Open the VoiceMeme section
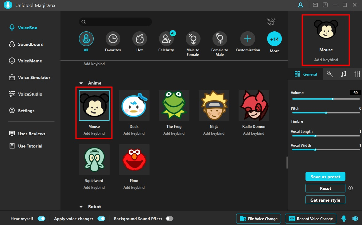This screenshot has height=225, width=362. [x=25, y=61]
